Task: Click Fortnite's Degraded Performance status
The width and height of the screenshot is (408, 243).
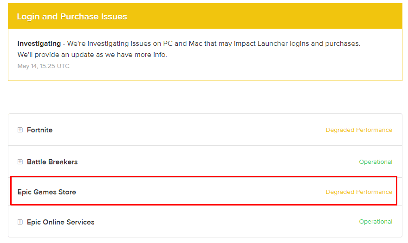Action: click(x=359, y=130)
